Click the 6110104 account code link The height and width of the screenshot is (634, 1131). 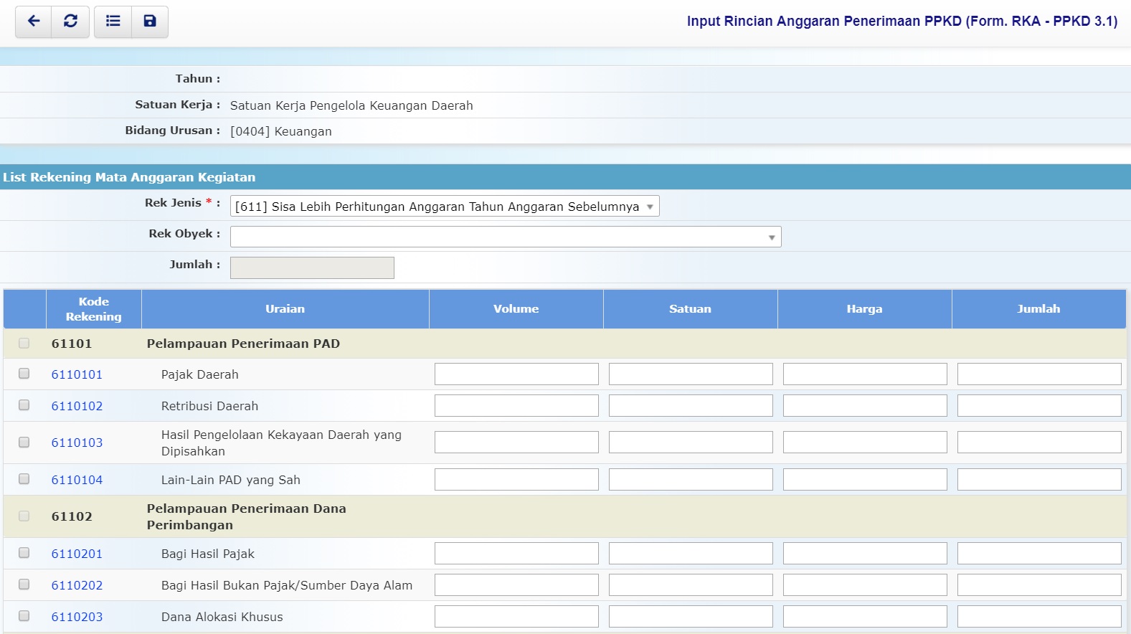77,480
